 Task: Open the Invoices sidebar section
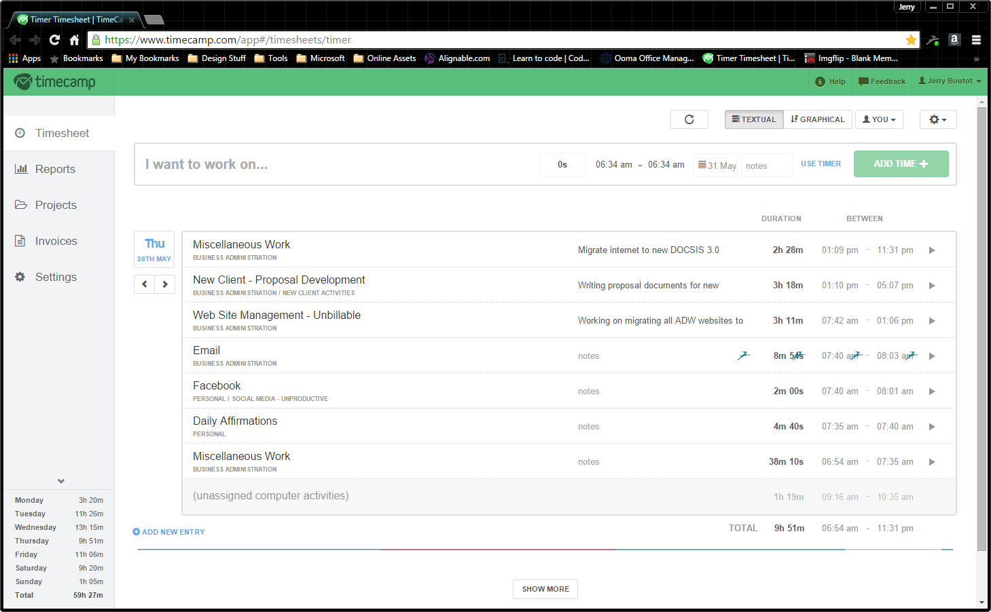58,241
